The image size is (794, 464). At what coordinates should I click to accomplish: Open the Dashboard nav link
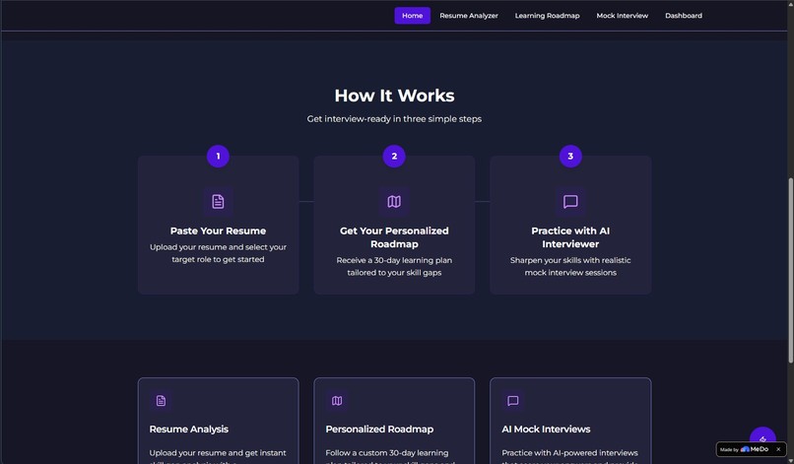pyautogui.click(x=683, y=16)
